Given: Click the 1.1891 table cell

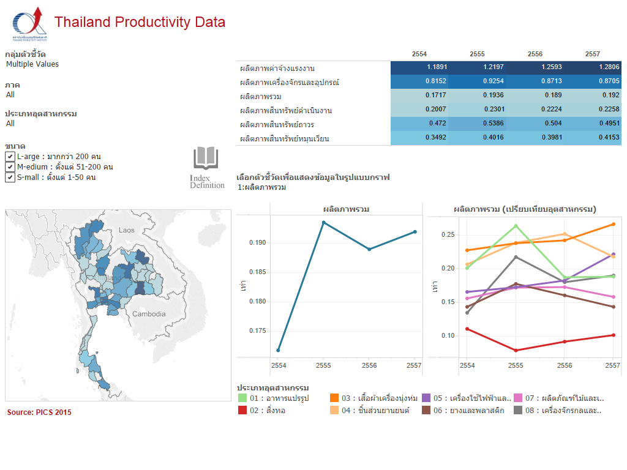Looking at the screenshot, I should (x=419, y=67).
